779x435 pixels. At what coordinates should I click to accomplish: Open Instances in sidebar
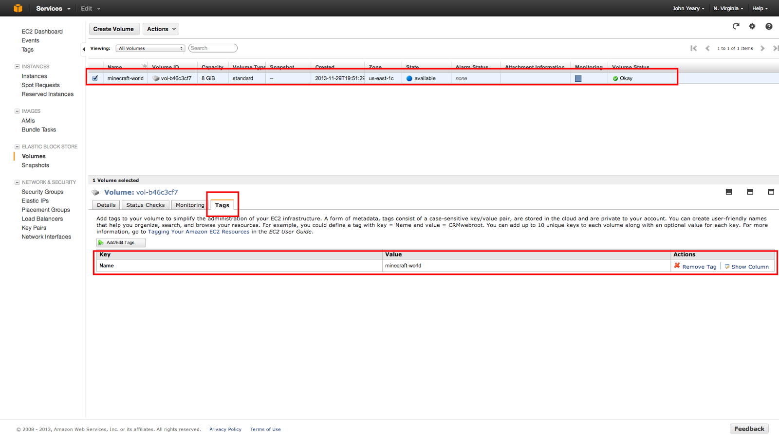pyautogui.click(x=34, y=76)
